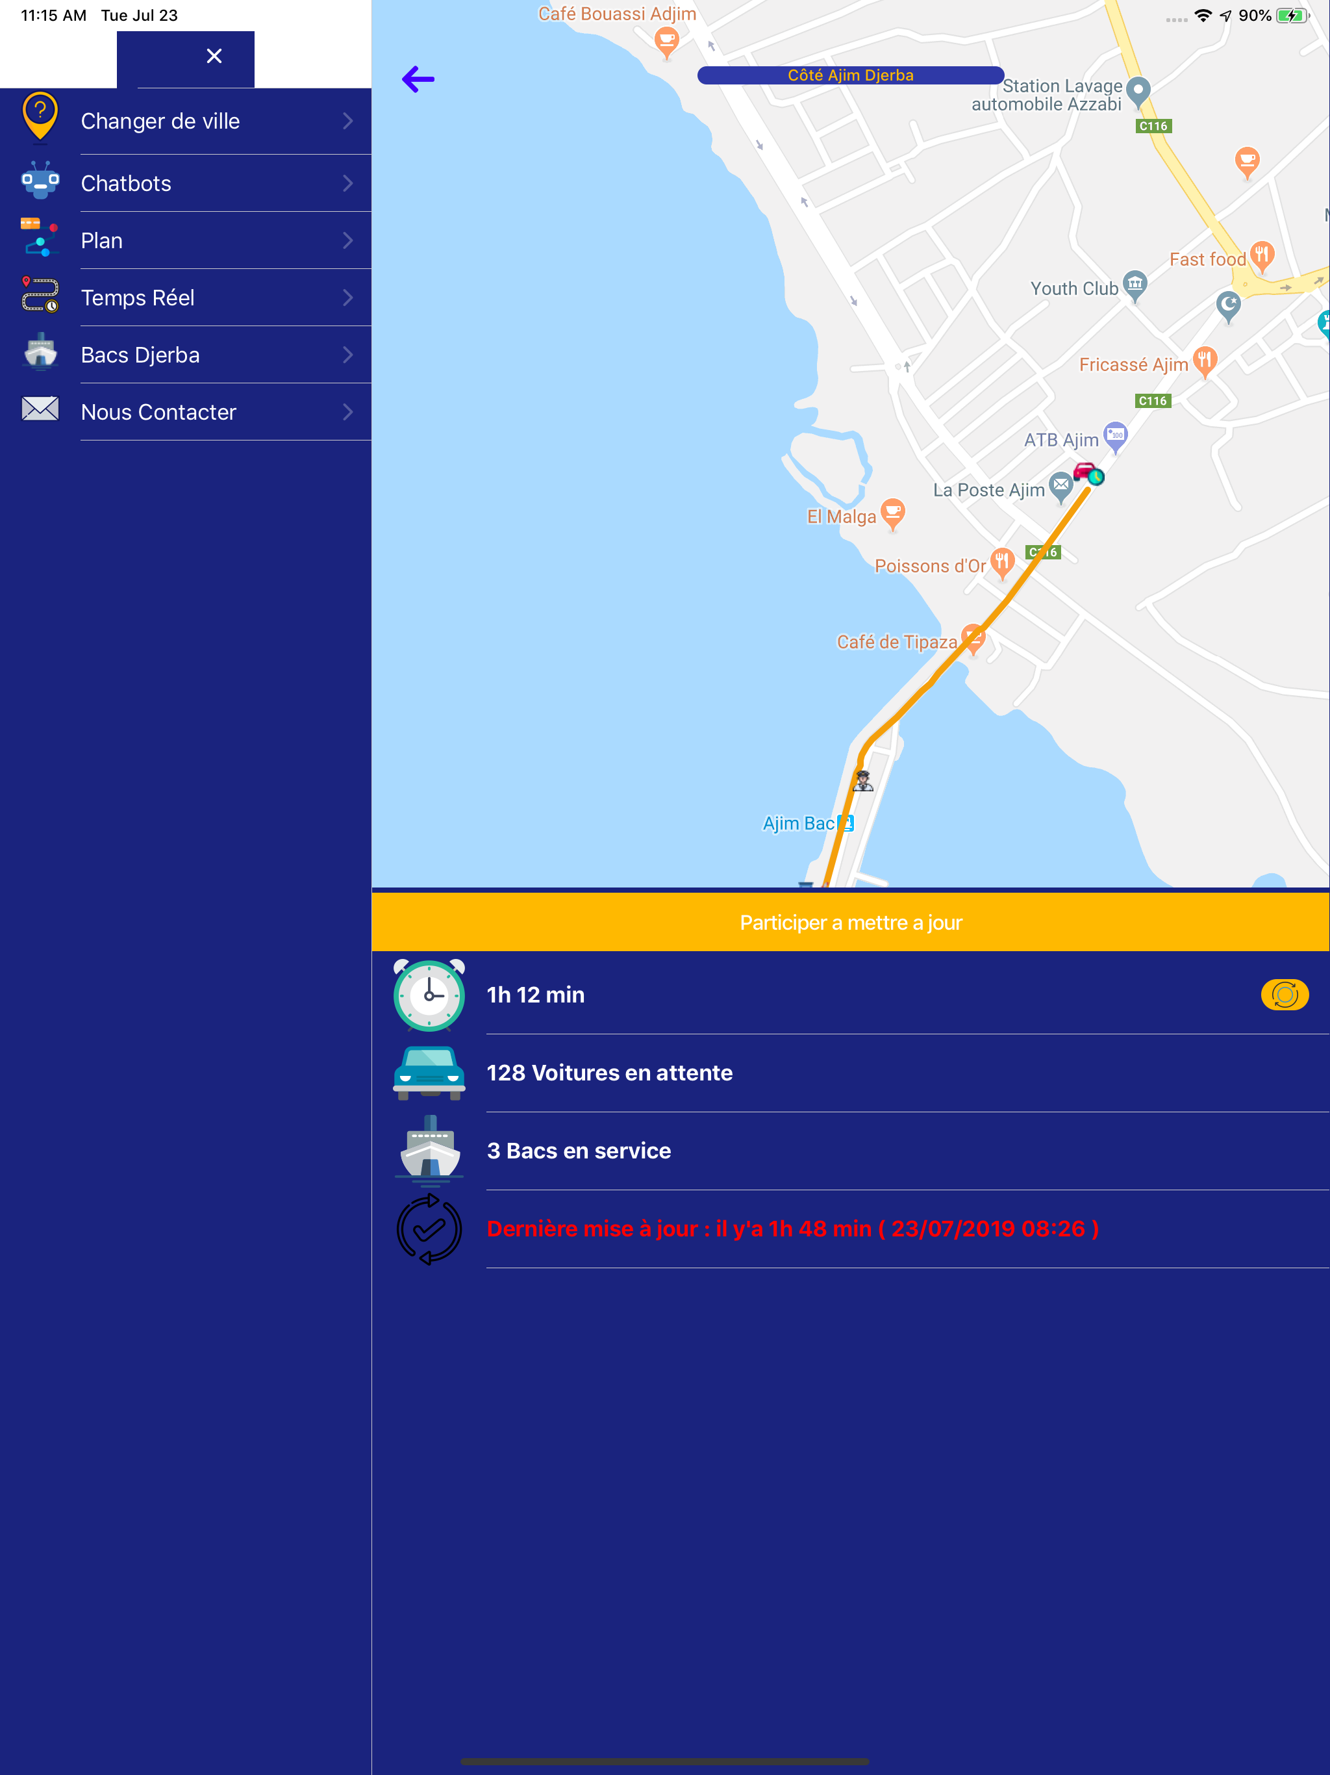Click the battery indicator in status bar
Viewport: 1330px width, 1775px height.
(x=1292, y=15)
